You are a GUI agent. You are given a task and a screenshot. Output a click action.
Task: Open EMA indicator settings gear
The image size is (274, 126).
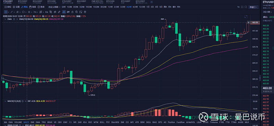[14, 19]
